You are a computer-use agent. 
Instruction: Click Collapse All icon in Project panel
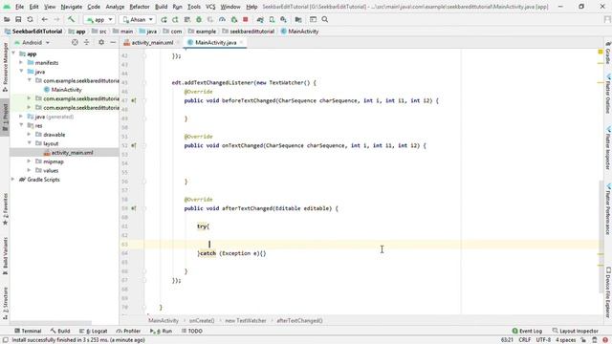(86, 42)
